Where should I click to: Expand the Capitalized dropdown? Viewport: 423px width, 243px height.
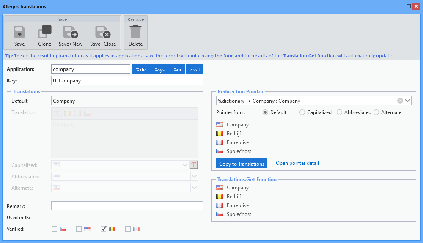click(x=185, y=164)
